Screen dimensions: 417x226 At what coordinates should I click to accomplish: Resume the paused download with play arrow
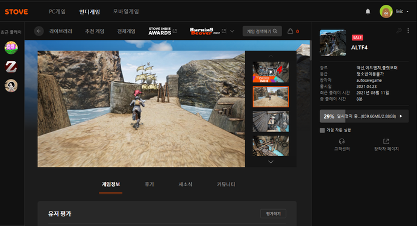point(401,116)
